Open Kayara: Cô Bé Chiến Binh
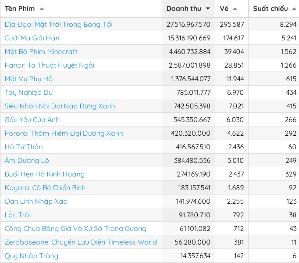 point(45,188)
